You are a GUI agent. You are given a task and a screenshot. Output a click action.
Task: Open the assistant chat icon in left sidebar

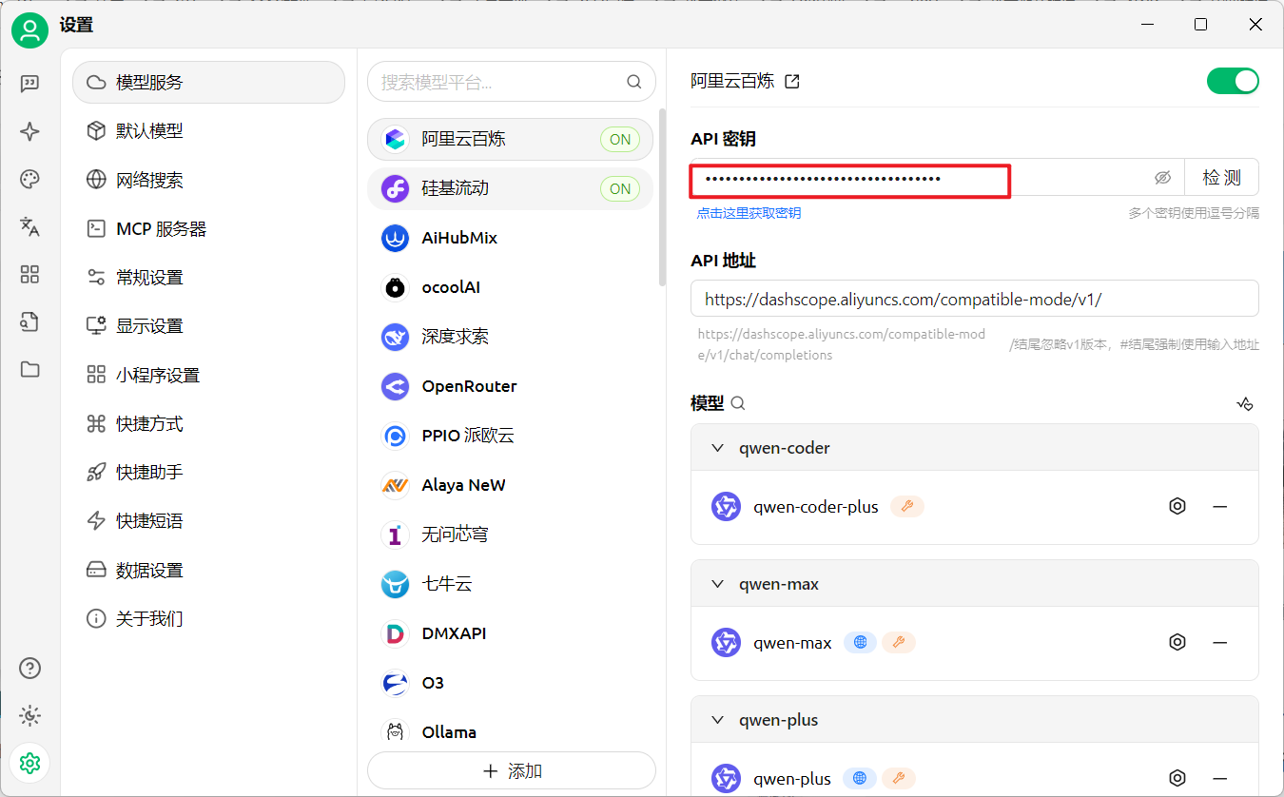(x=29, y=84)
